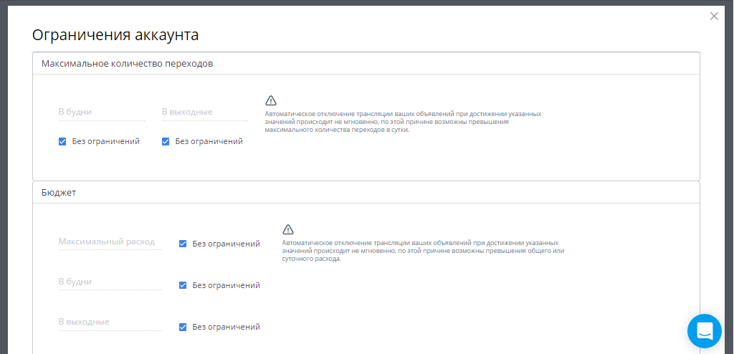The width and height of the screenshot is (734, 354).
Task: Focus the "В будни" transitions input field
Action: [101, 112]
